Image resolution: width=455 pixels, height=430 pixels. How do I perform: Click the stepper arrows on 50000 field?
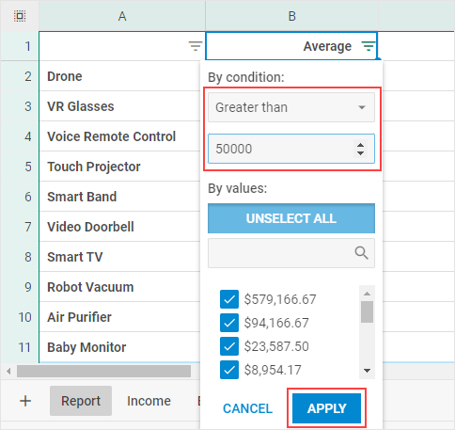(x=360, y=149)
